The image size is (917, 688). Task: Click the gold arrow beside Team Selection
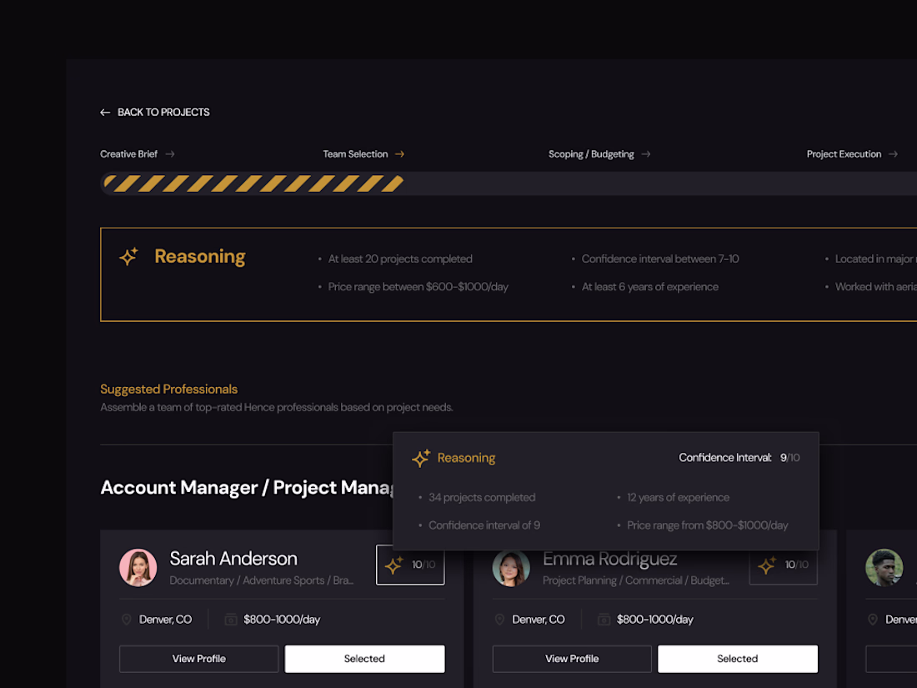pos(399,154)
